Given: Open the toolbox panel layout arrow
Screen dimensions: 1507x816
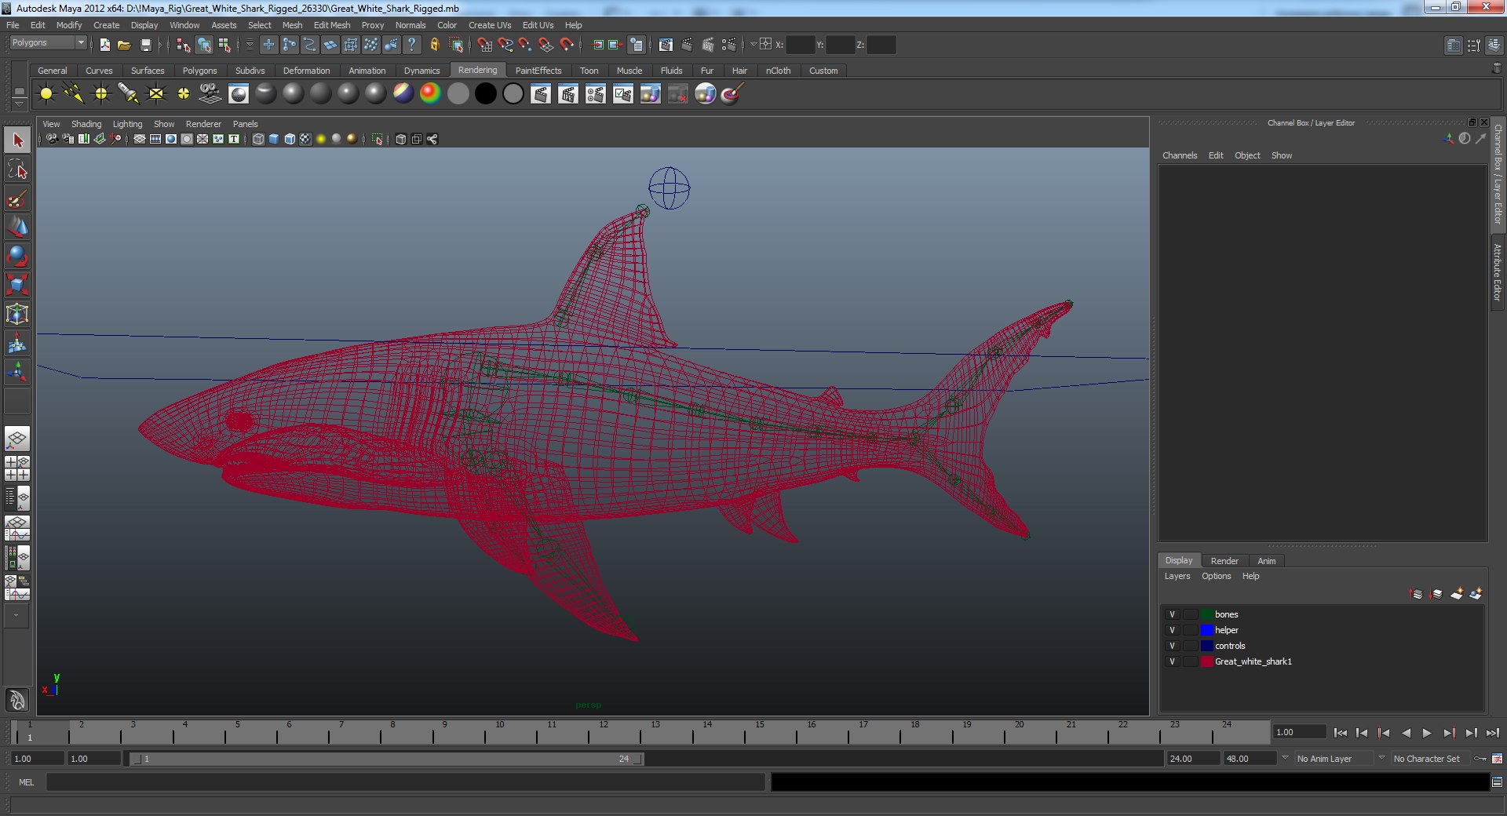Looking at the screenshot, I should point(16,616).
